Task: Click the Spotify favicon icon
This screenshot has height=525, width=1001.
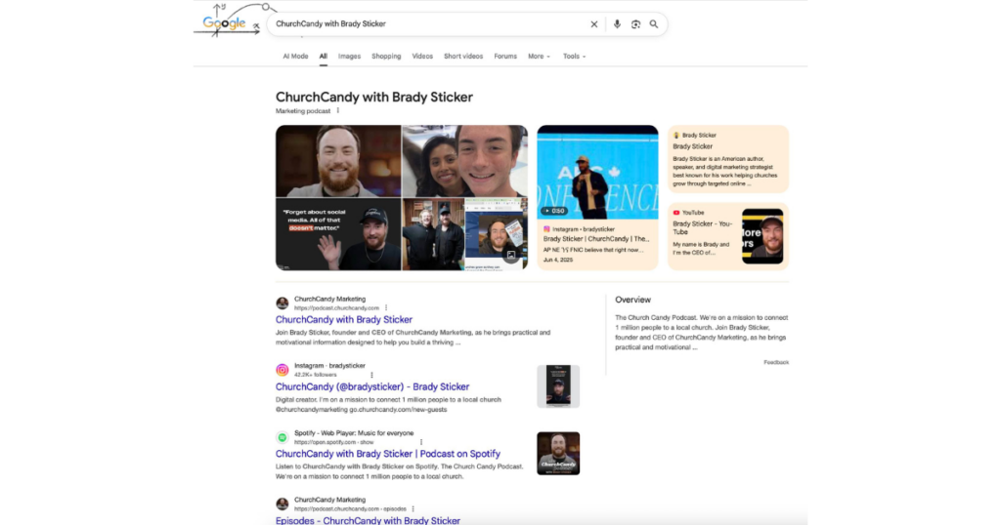Action: [283, 437]
